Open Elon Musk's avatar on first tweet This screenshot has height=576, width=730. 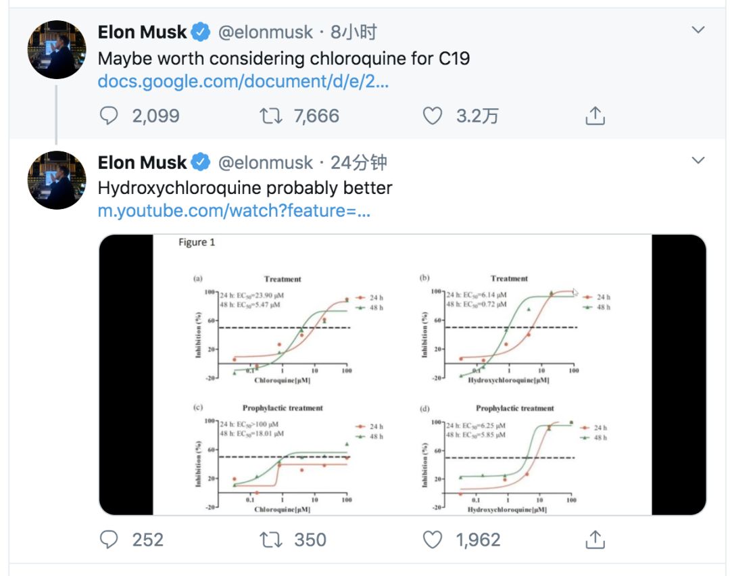57,49
